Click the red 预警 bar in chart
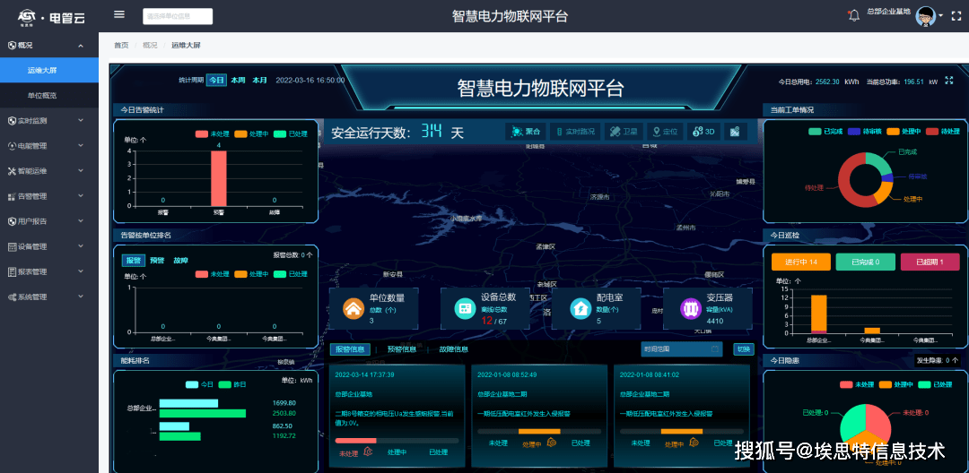The image size is (969, 473). coord(219,179)
